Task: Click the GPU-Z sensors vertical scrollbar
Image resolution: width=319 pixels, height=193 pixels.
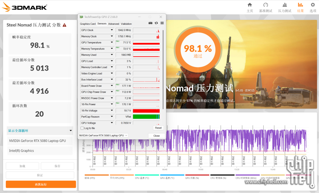Action: tap(163, 69)
